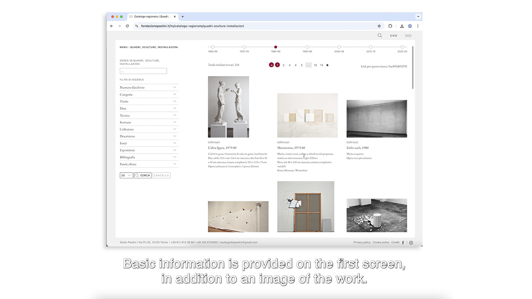Select the 1960-69 timeline point

pos(212,47)
